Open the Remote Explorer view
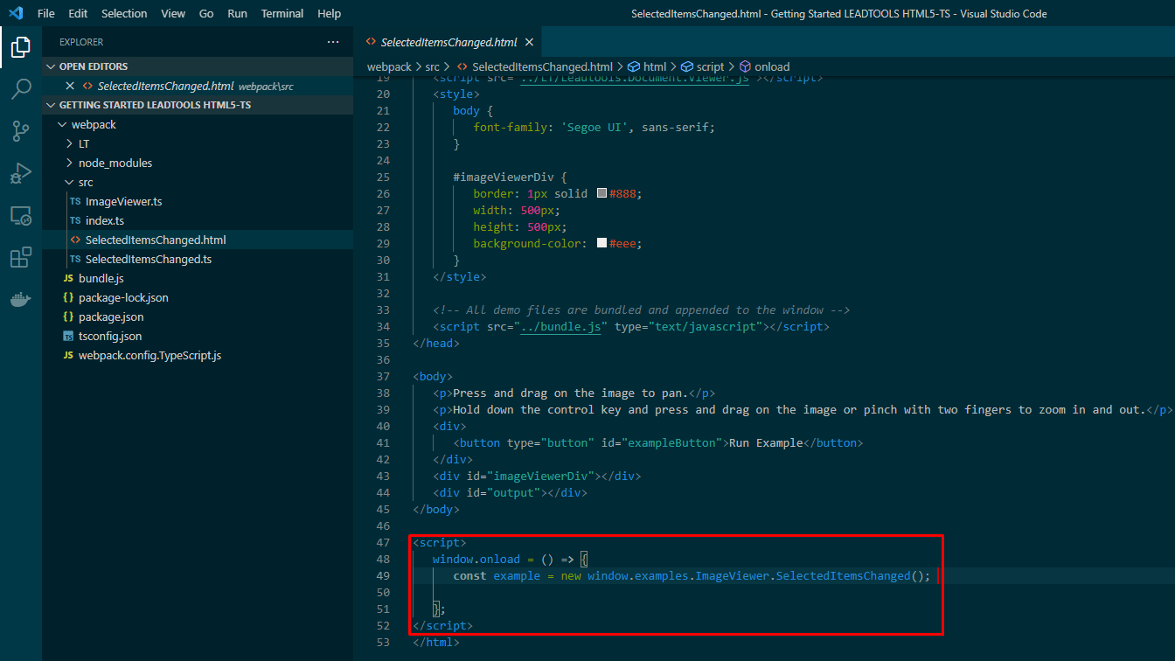Viewport: 1175px width, 661px height. (21, 214)
